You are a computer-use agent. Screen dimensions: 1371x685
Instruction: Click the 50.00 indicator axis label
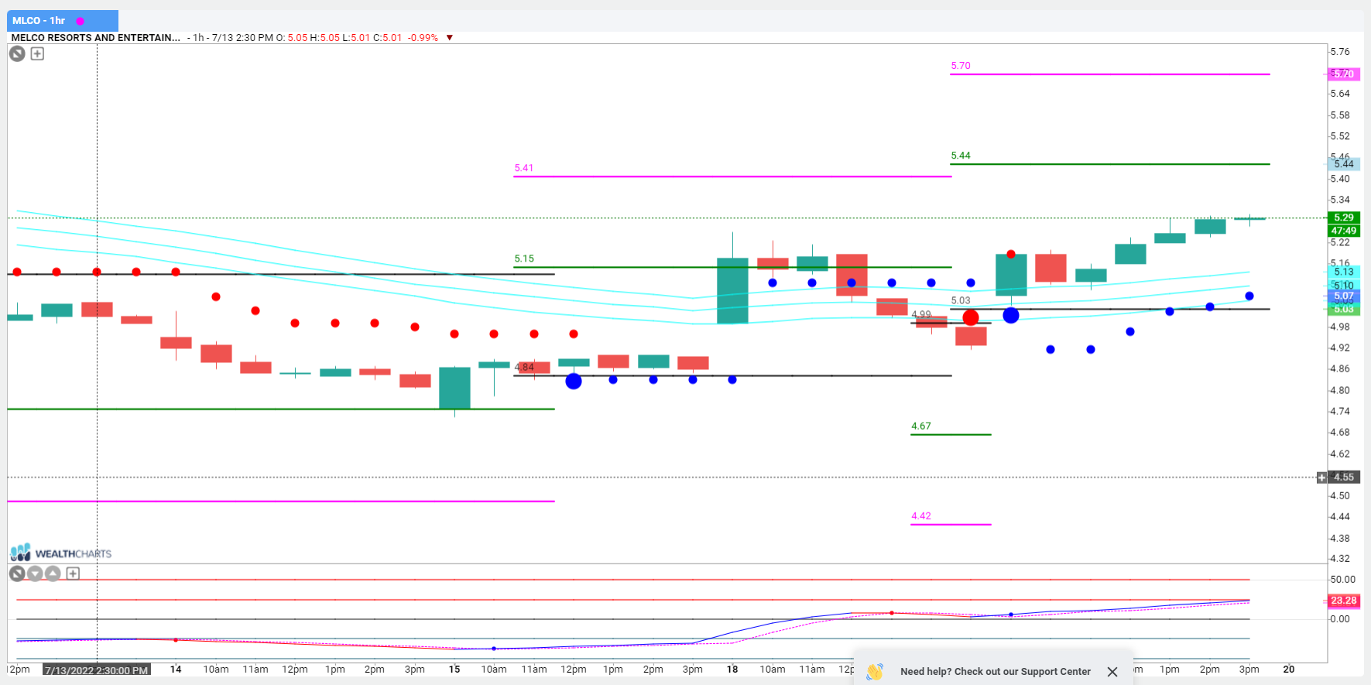point(1342,580)
